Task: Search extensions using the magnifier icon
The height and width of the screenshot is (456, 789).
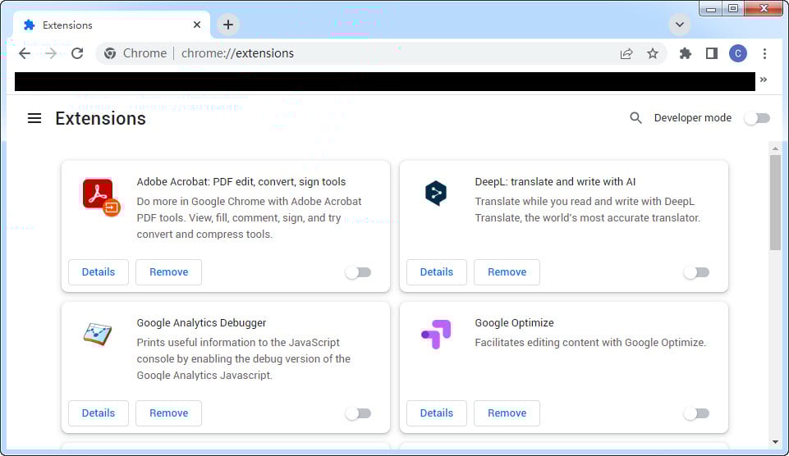Action: (x=635, y=117)
